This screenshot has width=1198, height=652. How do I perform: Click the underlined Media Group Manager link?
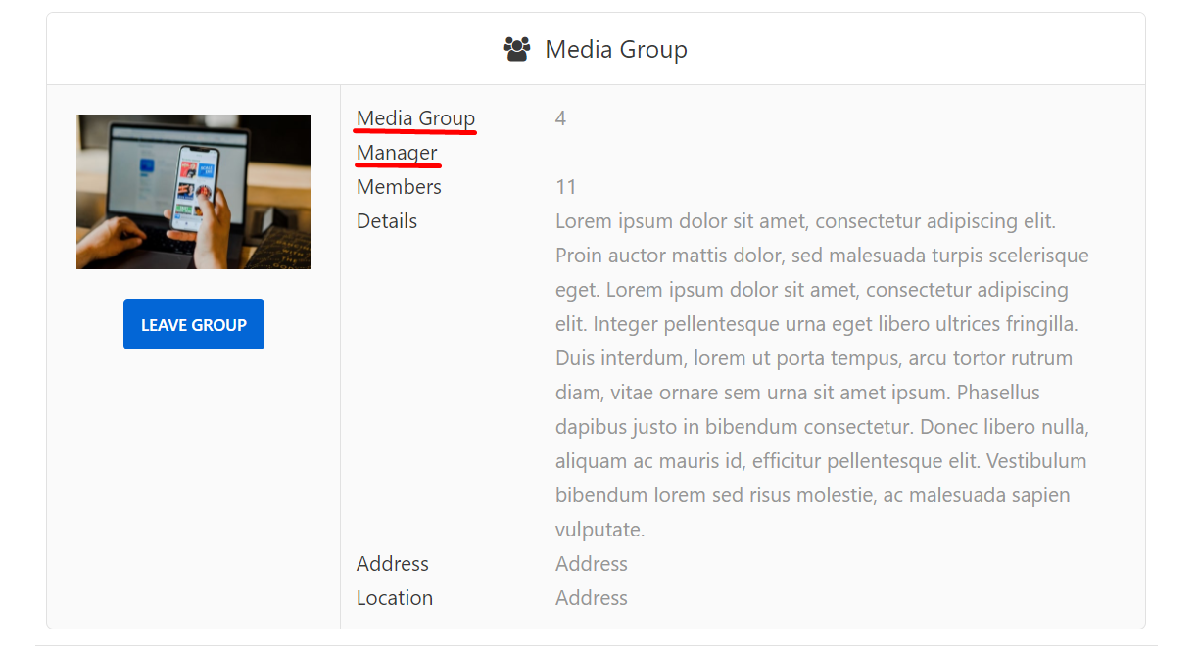pyautogui.click(x=414, y=135)
